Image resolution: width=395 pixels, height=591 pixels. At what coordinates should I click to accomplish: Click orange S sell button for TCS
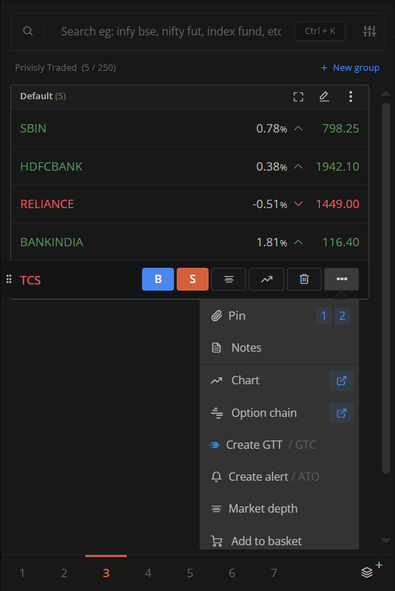tap(193, 280)
